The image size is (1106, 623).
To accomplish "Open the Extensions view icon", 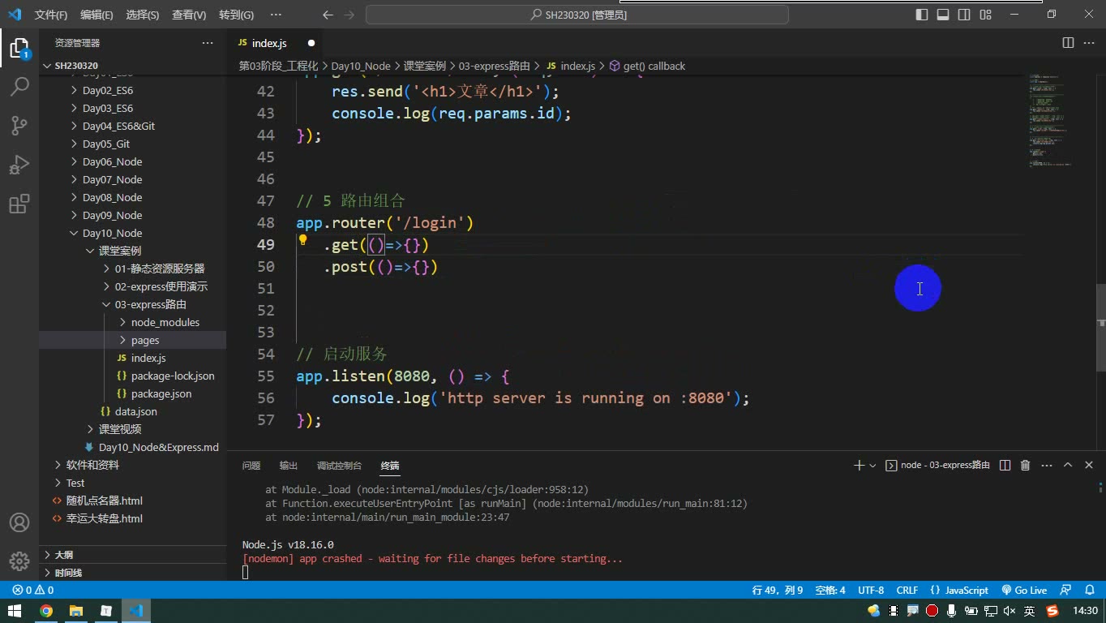I will pyautogui.click(x=19, y=204).
